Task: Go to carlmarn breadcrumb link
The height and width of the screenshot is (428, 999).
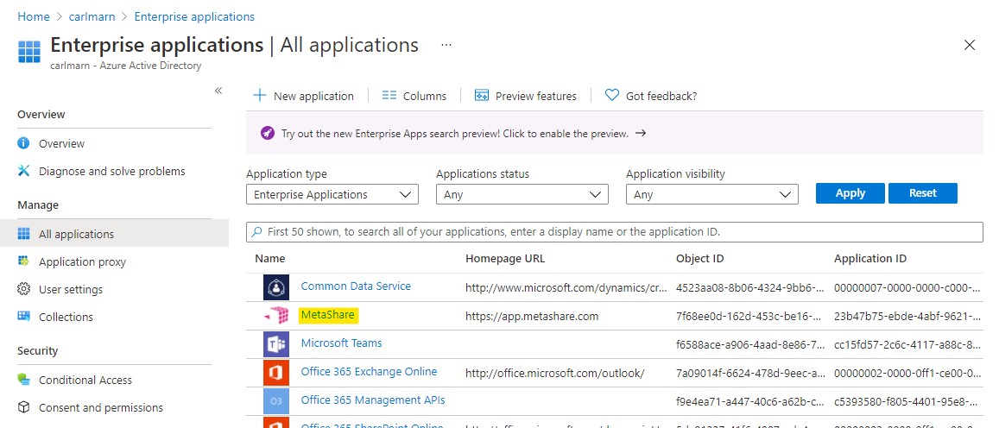Action: point(91,16)
